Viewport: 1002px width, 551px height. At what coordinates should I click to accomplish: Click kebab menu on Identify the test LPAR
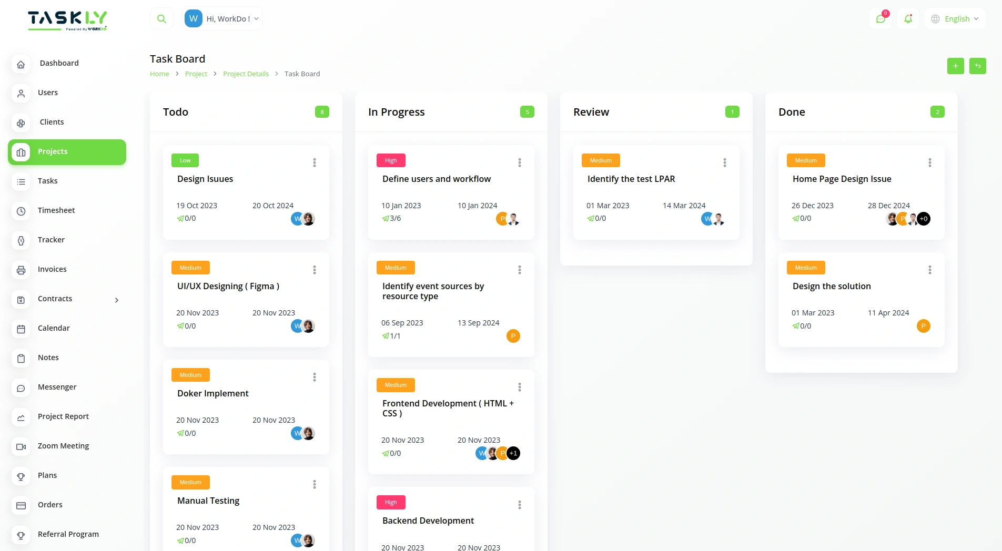pos(725,162)
